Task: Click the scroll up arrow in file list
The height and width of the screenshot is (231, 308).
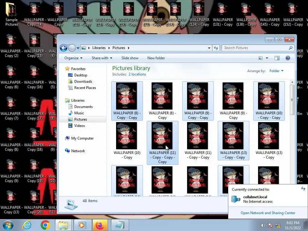Action: click(x=292, y=82)
